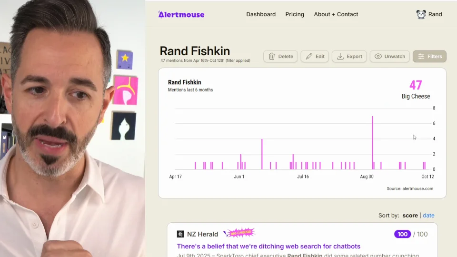
Task: Sort mentions by score
Action: [x=410, y=215]
